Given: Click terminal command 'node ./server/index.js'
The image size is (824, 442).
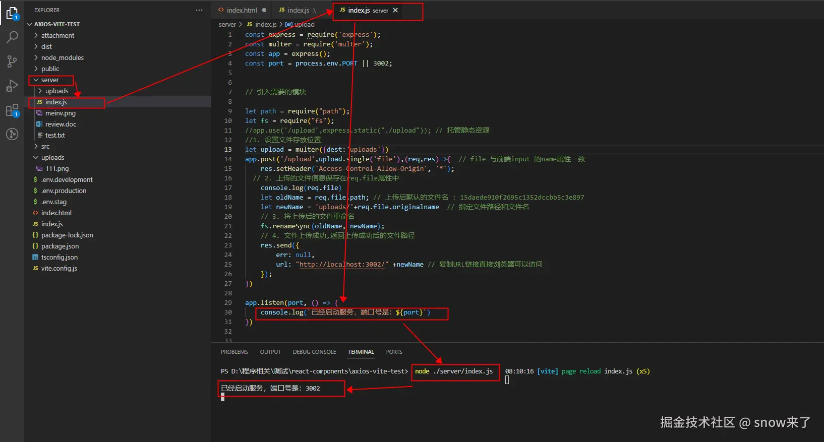Looking at the screenshot, I should click(x=454, y=371).
